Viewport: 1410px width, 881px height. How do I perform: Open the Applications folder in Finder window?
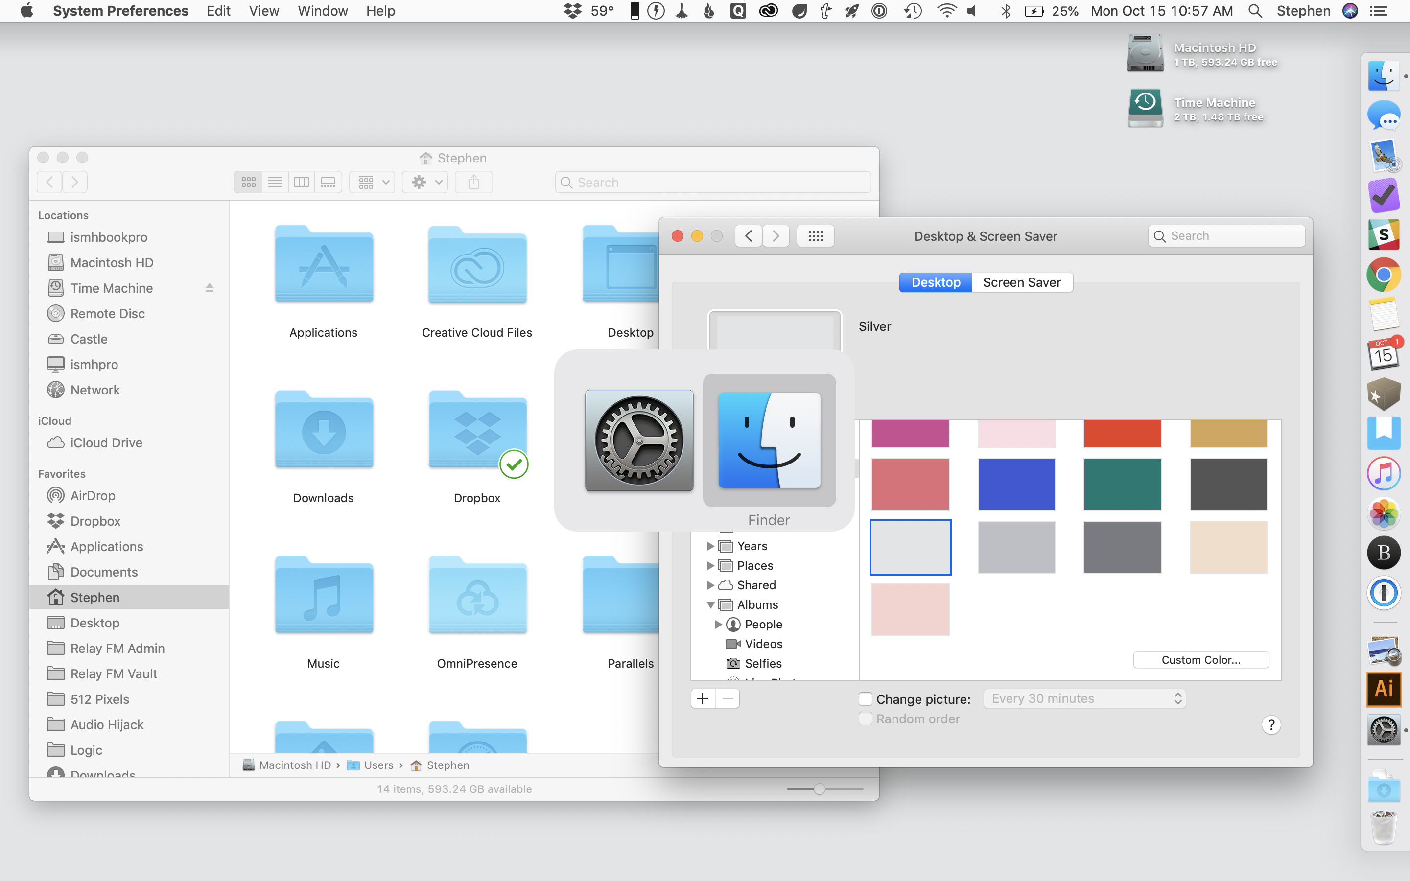(324, 264)
